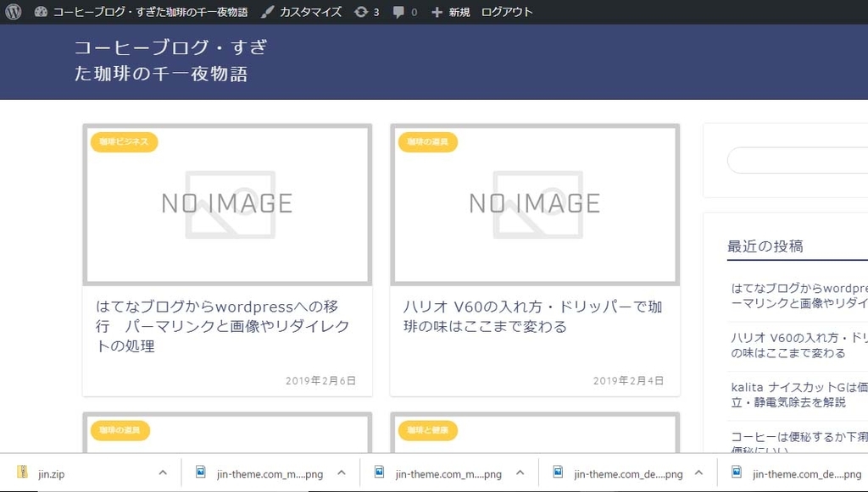Open first jin-theme.com_m....png download
Viewport: 868px width, 492px height.
(270, 473)
